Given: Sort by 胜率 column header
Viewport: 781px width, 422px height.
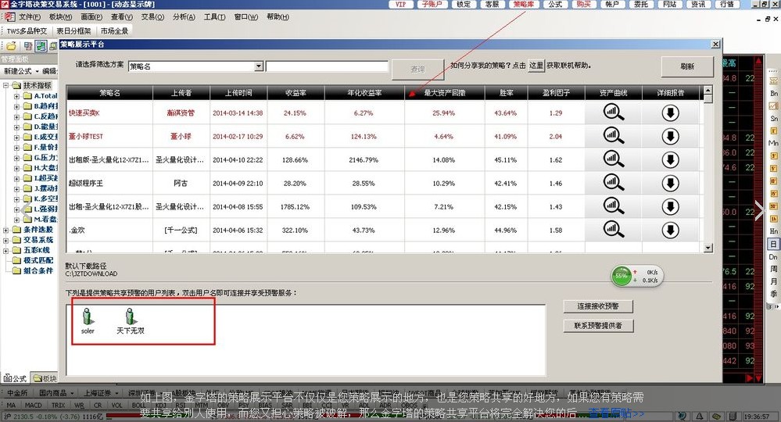Looking at the screenshot, I should tap(506, 93).
